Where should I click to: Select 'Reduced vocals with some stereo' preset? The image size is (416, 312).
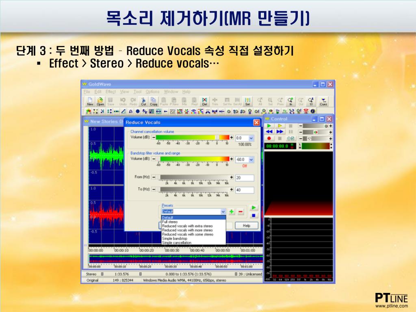tap(194, 234)
